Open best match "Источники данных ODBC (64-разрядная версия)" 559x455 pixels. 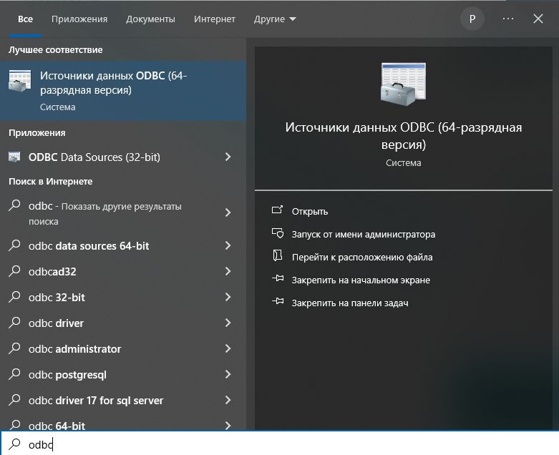115,90
